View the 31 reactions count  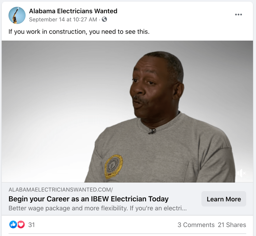pyautogui.click(x=32, y=225)
